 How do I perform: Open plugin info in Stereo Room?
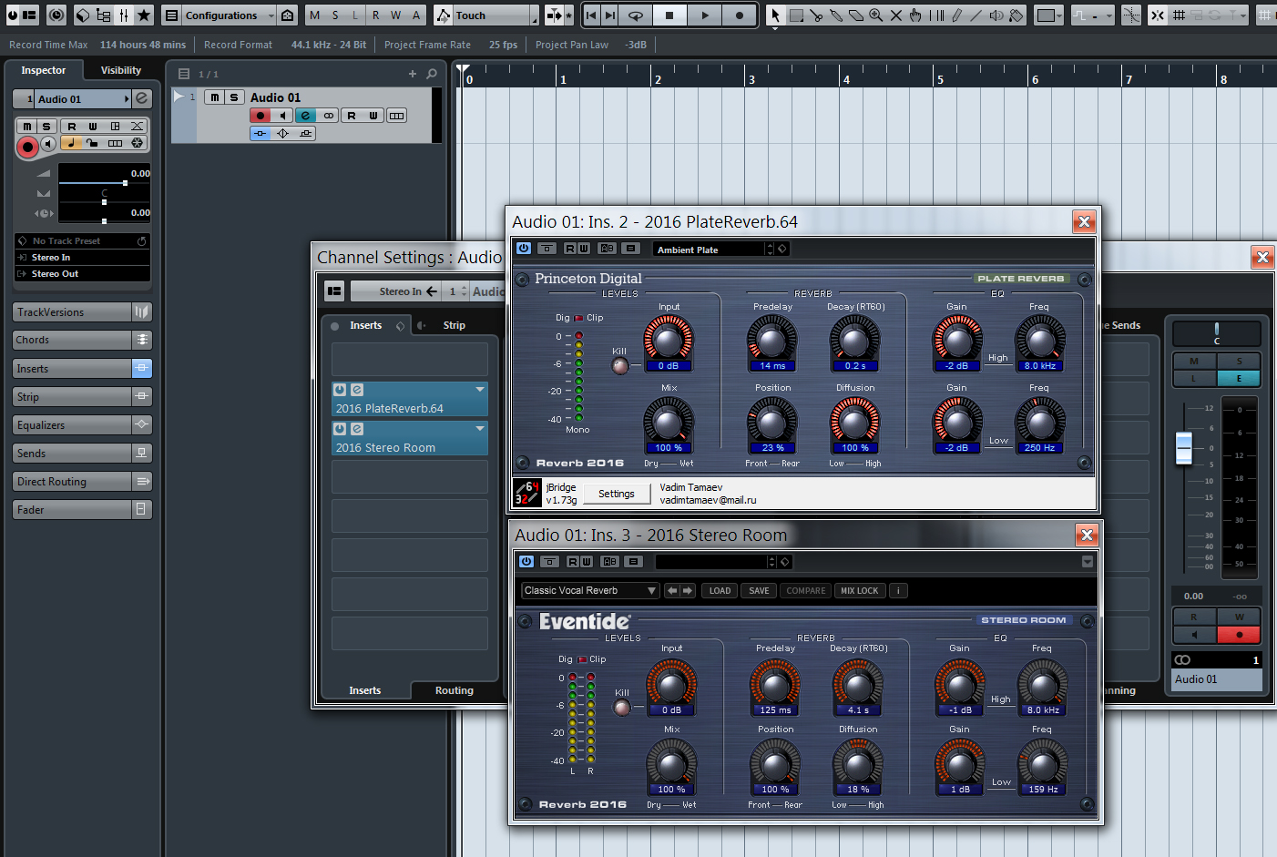click(898, 590)
